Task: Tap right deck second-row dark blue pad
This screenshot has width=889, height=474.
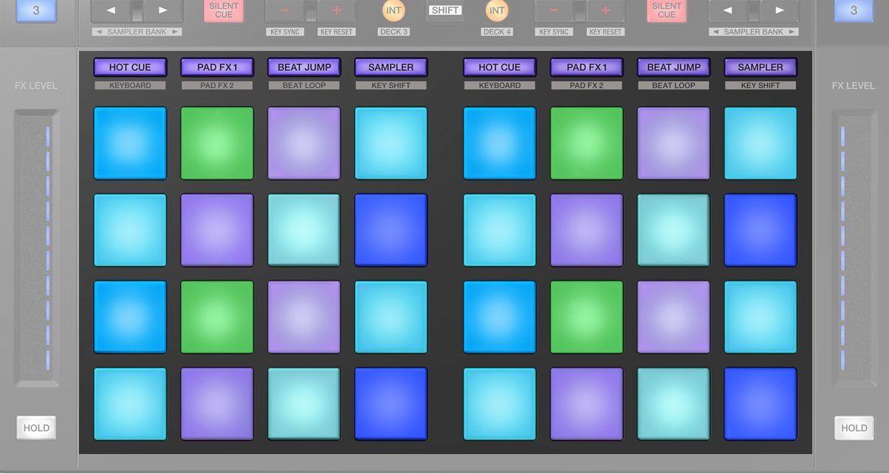Action: [x=761, y=230]
